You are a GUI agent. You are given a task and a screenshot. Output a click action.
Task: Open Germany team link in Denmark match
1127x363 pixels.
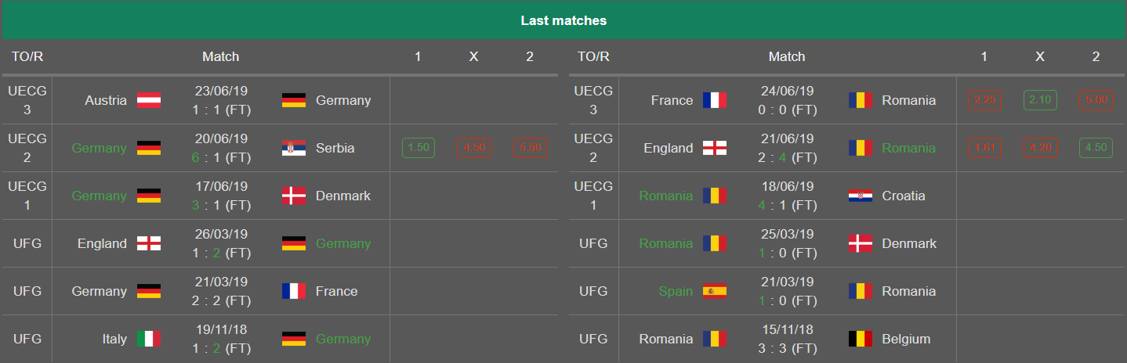[x=99, y=196]
